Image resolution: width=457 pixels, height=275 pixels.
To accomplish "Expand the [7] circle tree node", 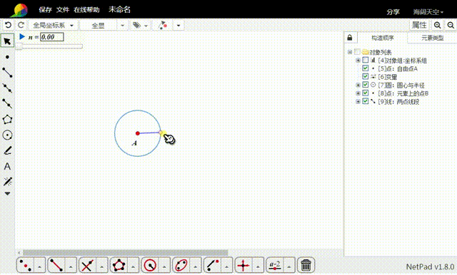I will click(358, 85).
